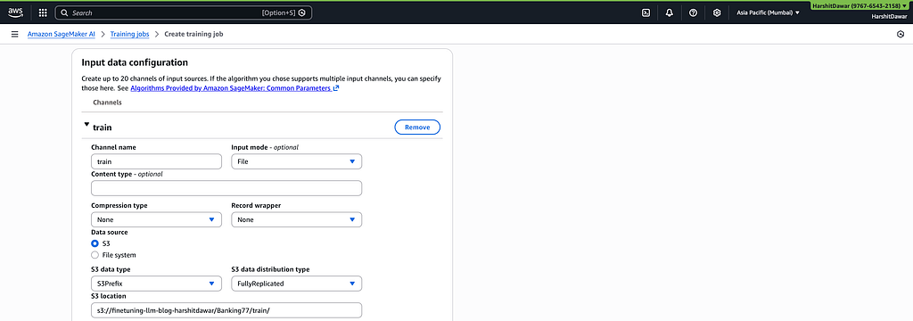The height and width of the screenshot is (321, 913).
Task: Click the search shortcut Option+S icon
Action: 301,12
